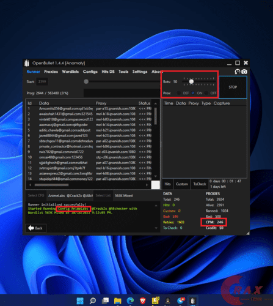
Task: Launch Microsoft Edge from the taskbar
Action: tap(130, 300)
